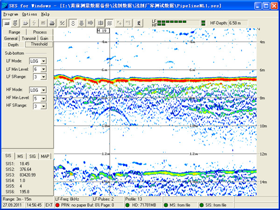This screenshot has width=280, height=210.
Task: Toggle the double chevron down toolbar button
Action: pos(73,22)
